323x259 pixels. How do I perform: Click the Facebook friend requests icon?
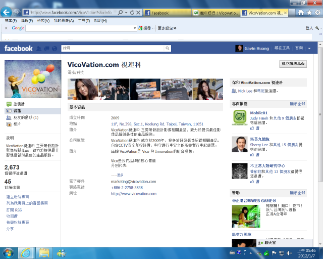pos(39,49)
